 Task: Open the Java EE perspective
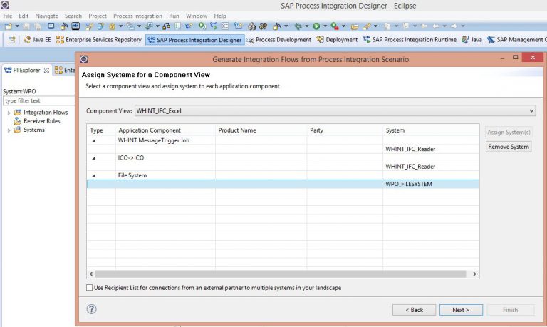37,40
